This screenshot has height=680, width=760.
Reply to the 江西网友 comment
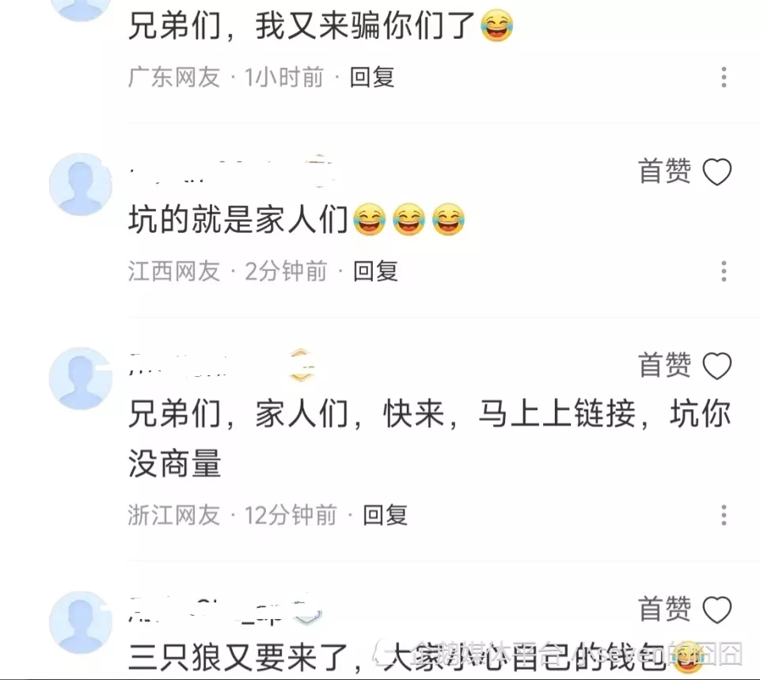click(375, 271)
